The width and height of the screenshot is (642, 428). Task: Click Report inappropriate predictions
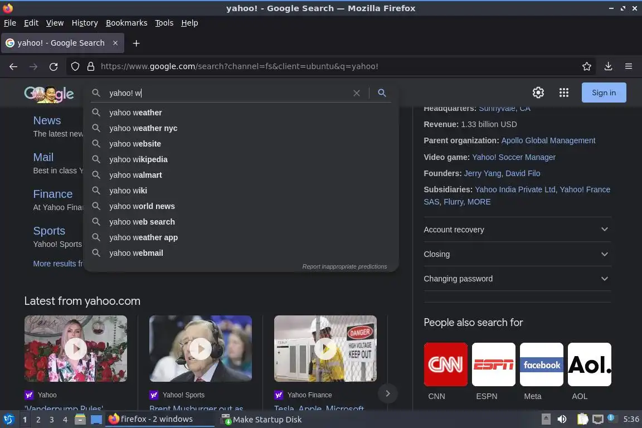click(x=344, y=266)
